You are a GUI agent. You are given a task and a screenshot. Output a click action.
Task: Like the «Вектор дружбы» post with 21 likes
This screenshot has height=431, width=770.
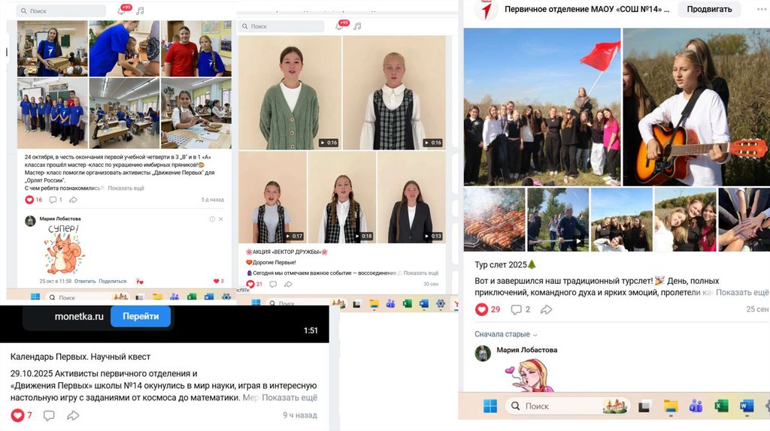tap(250, 284)
